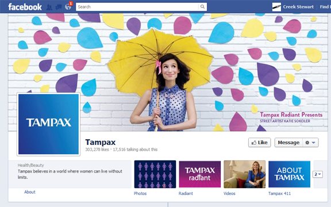
Task: Open the messages icon in the top bar
Action: [x=59, y=7]
